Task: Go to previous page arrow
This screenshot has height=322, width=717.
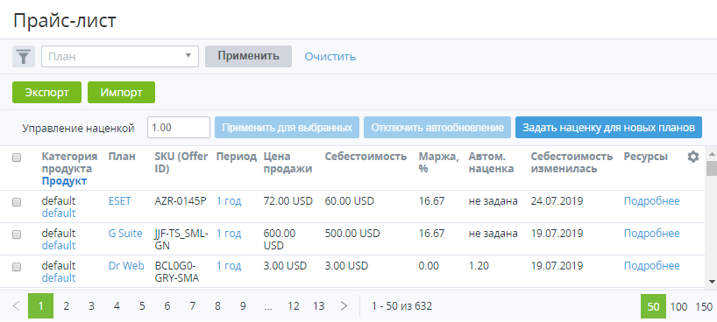Action: point(16,306)
